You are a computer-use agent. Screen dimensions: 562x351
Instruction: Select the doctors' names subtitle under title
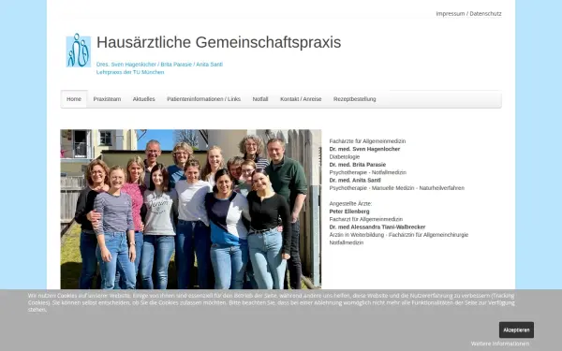159,65
